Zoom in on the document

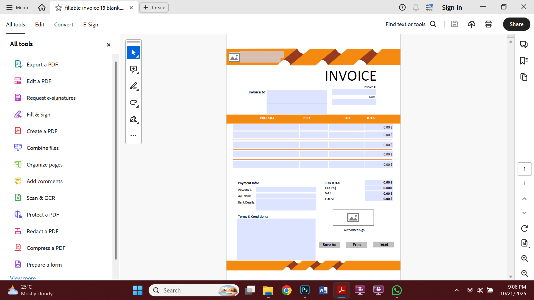click(x=525, y=258)
